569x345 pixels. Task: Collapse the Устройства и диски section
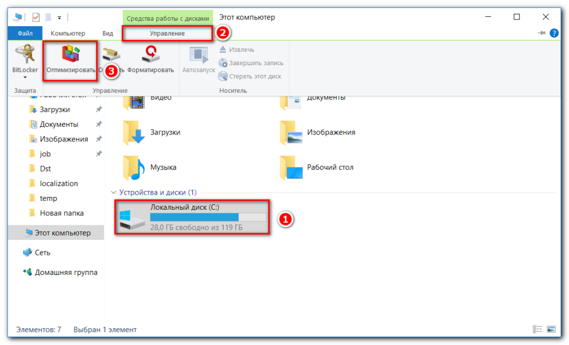pyautogui.click(x=114, y=193)
